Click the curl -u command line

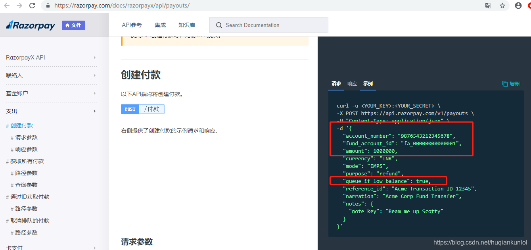tap(388, 106)
